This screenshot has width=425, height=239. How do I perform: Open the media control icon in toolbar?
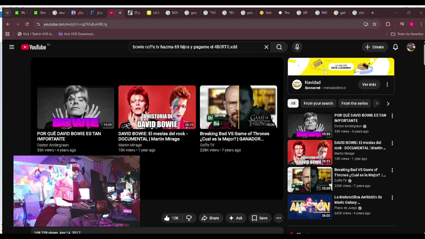pyautogui.click(x=402, y=24)
